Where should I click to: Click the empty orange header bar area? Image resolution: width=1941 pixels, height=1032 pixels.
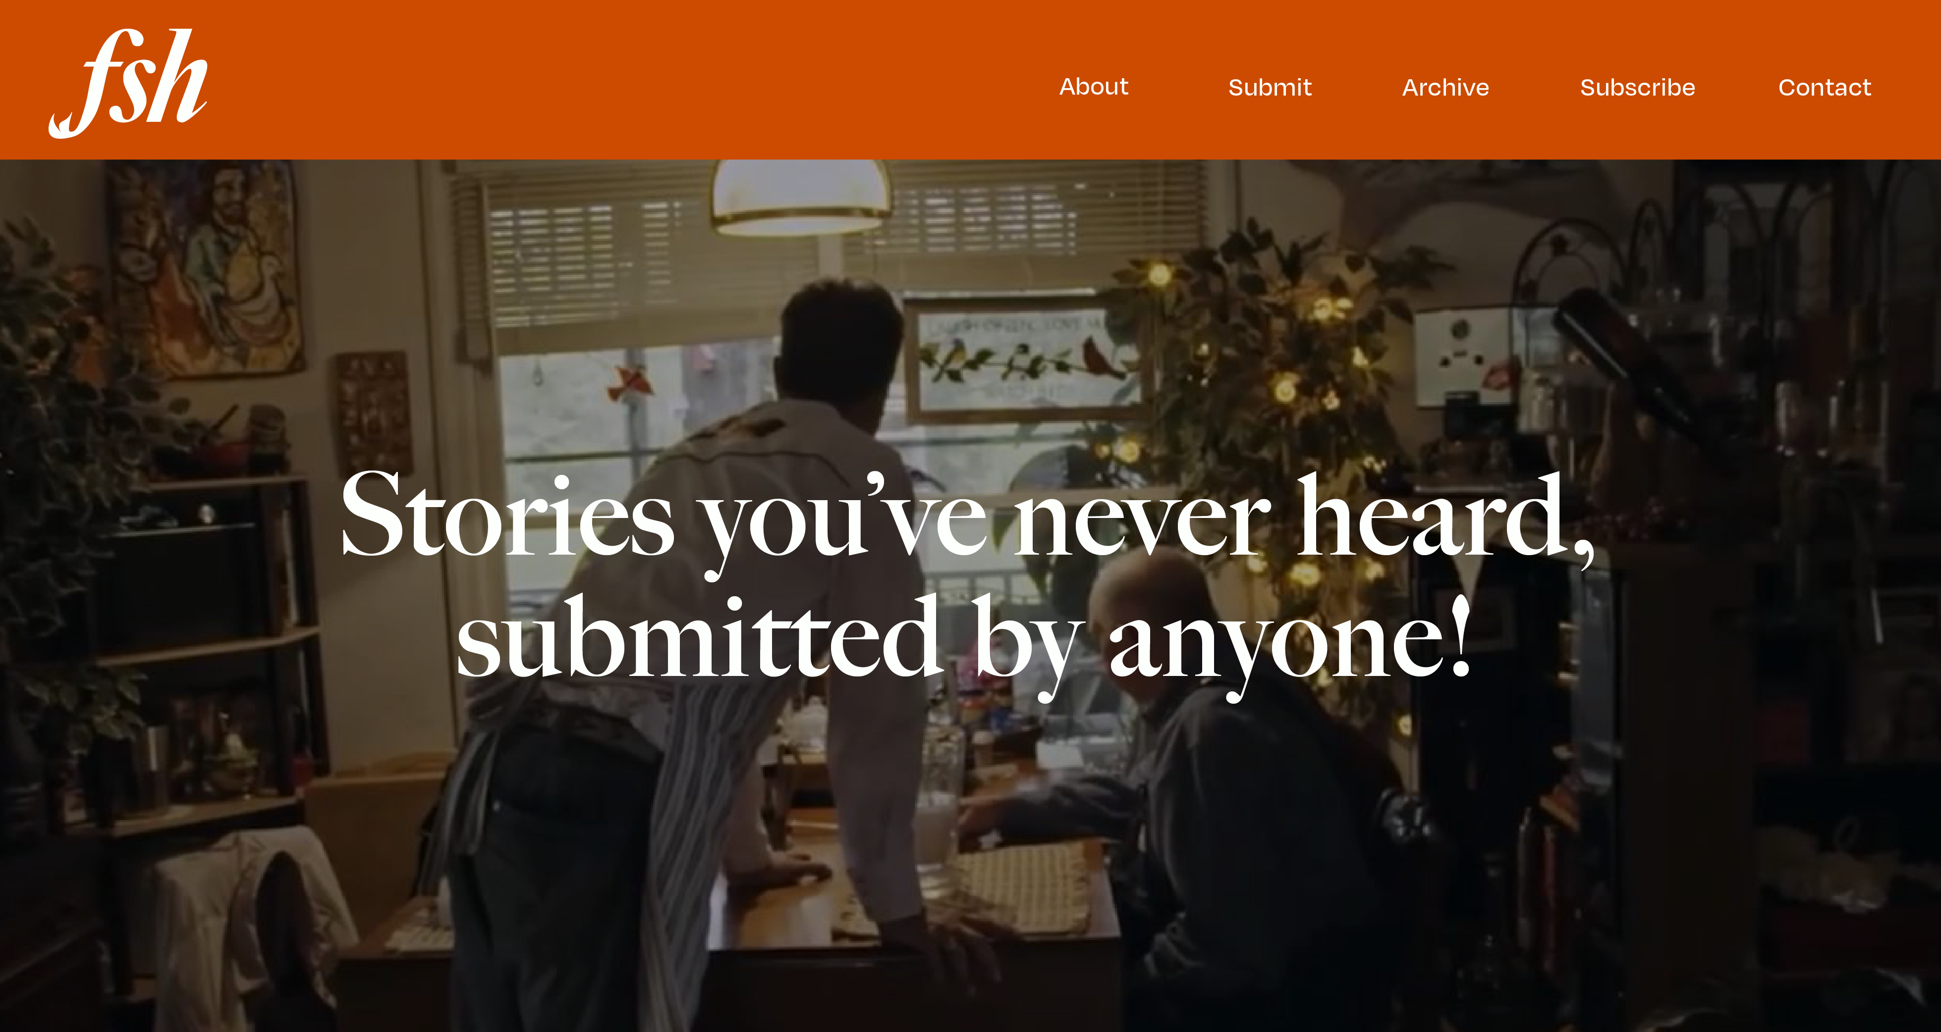(x=603, y=80)
